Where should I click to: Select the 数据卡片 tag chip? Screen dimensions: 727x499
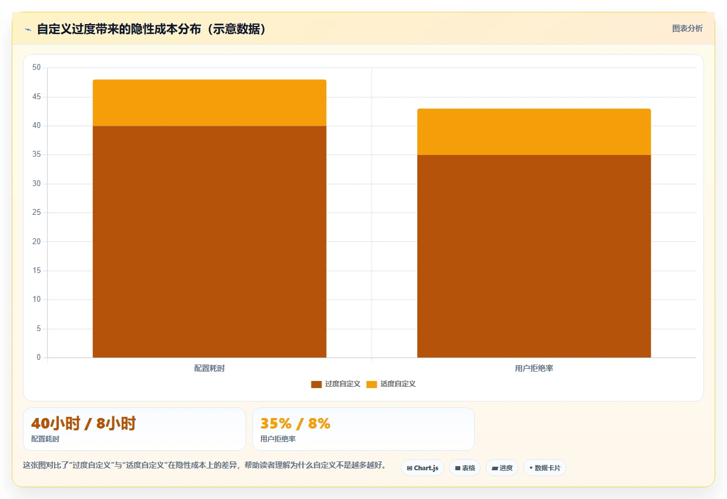coord(544,468)
